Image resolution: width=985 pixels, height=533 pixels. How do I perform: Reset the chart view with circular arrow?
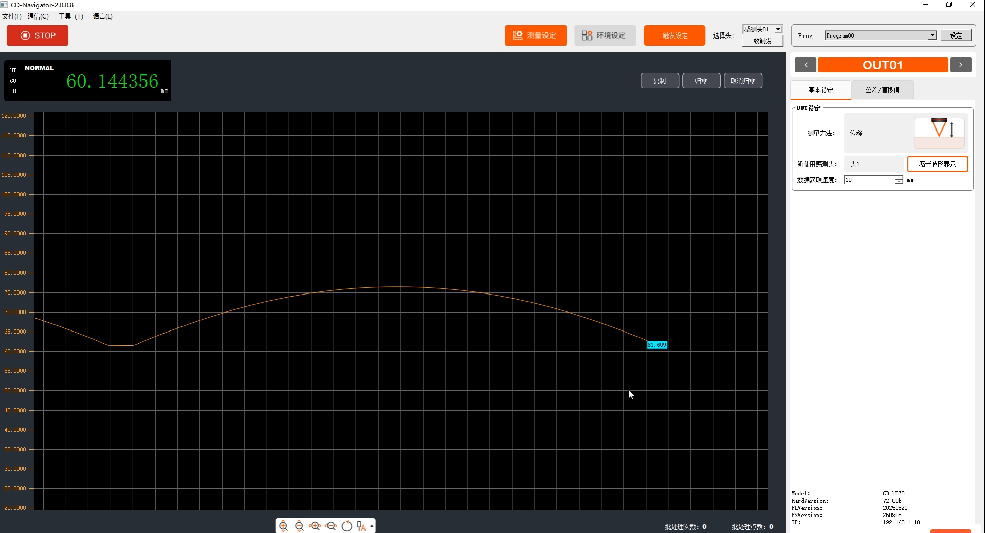347,526
